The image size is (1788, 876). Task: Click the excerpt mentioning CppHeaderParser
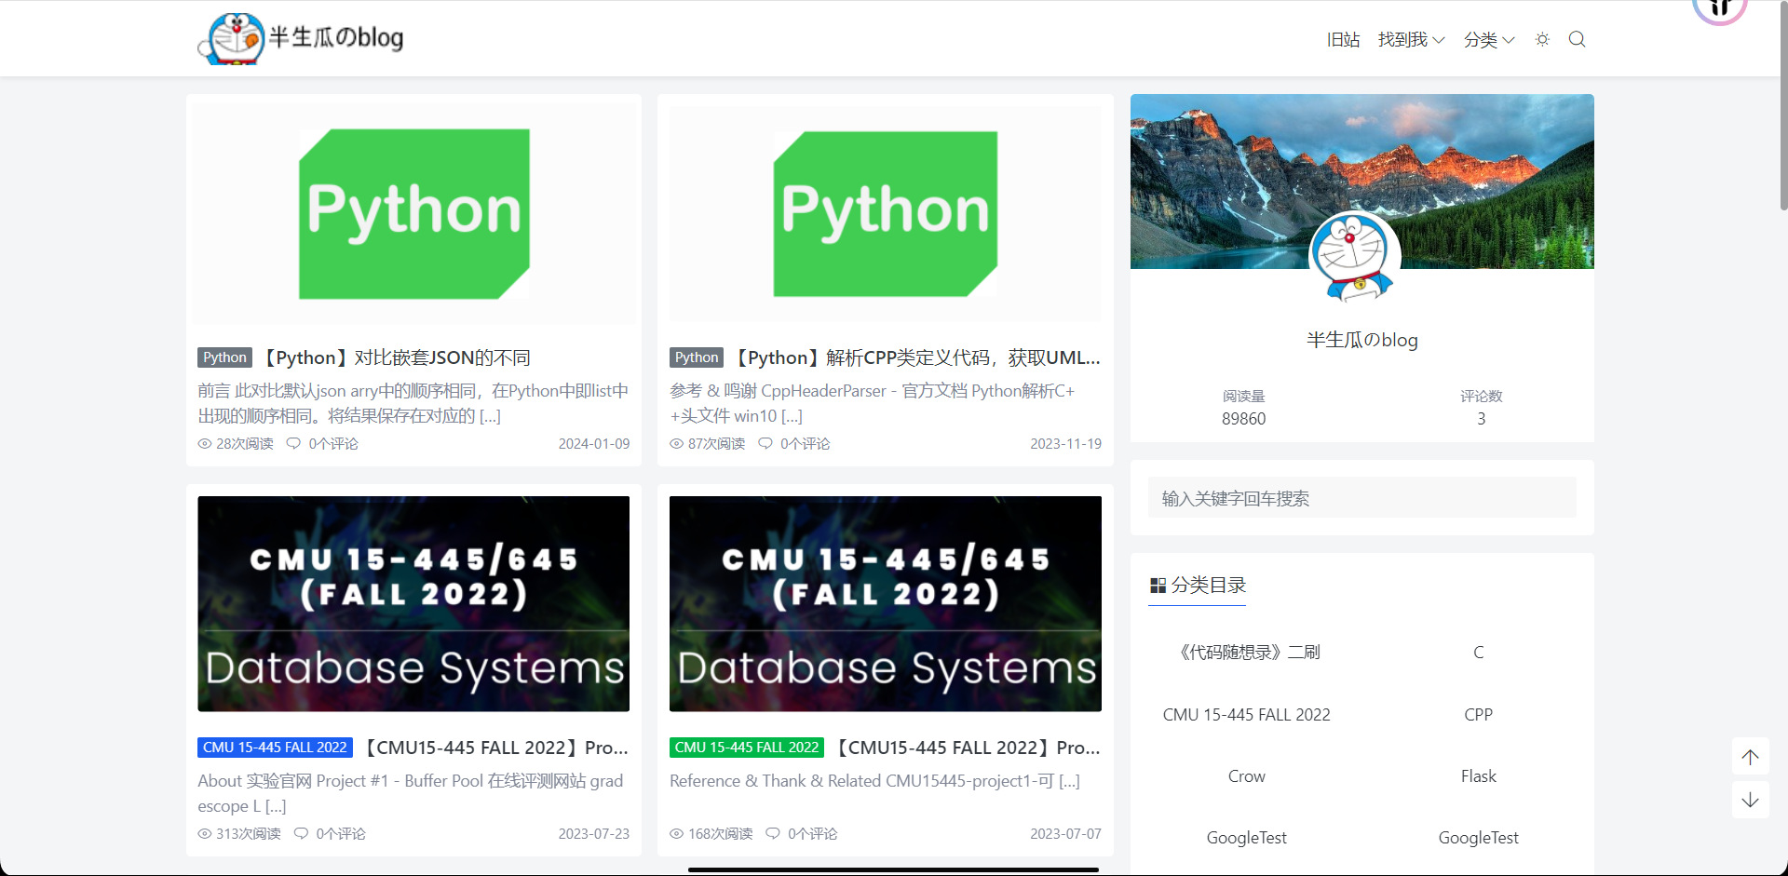pos(873,403)
